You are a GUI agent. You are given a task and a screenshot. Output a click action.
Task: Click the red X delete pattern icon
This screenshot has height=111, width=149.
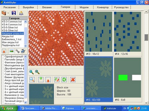point(73,80)
